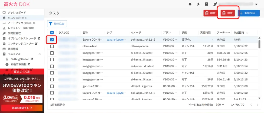Click the レジストリー認証情報 icon

(4, 28)
